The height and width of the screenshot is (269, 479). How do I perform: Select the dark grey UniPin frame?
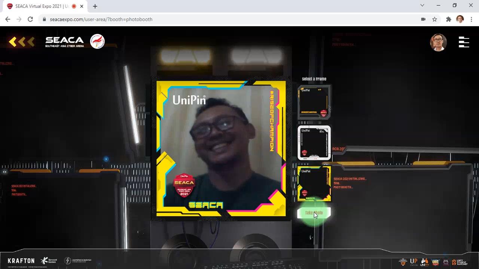pyautogui.click(x=314, y=102)
